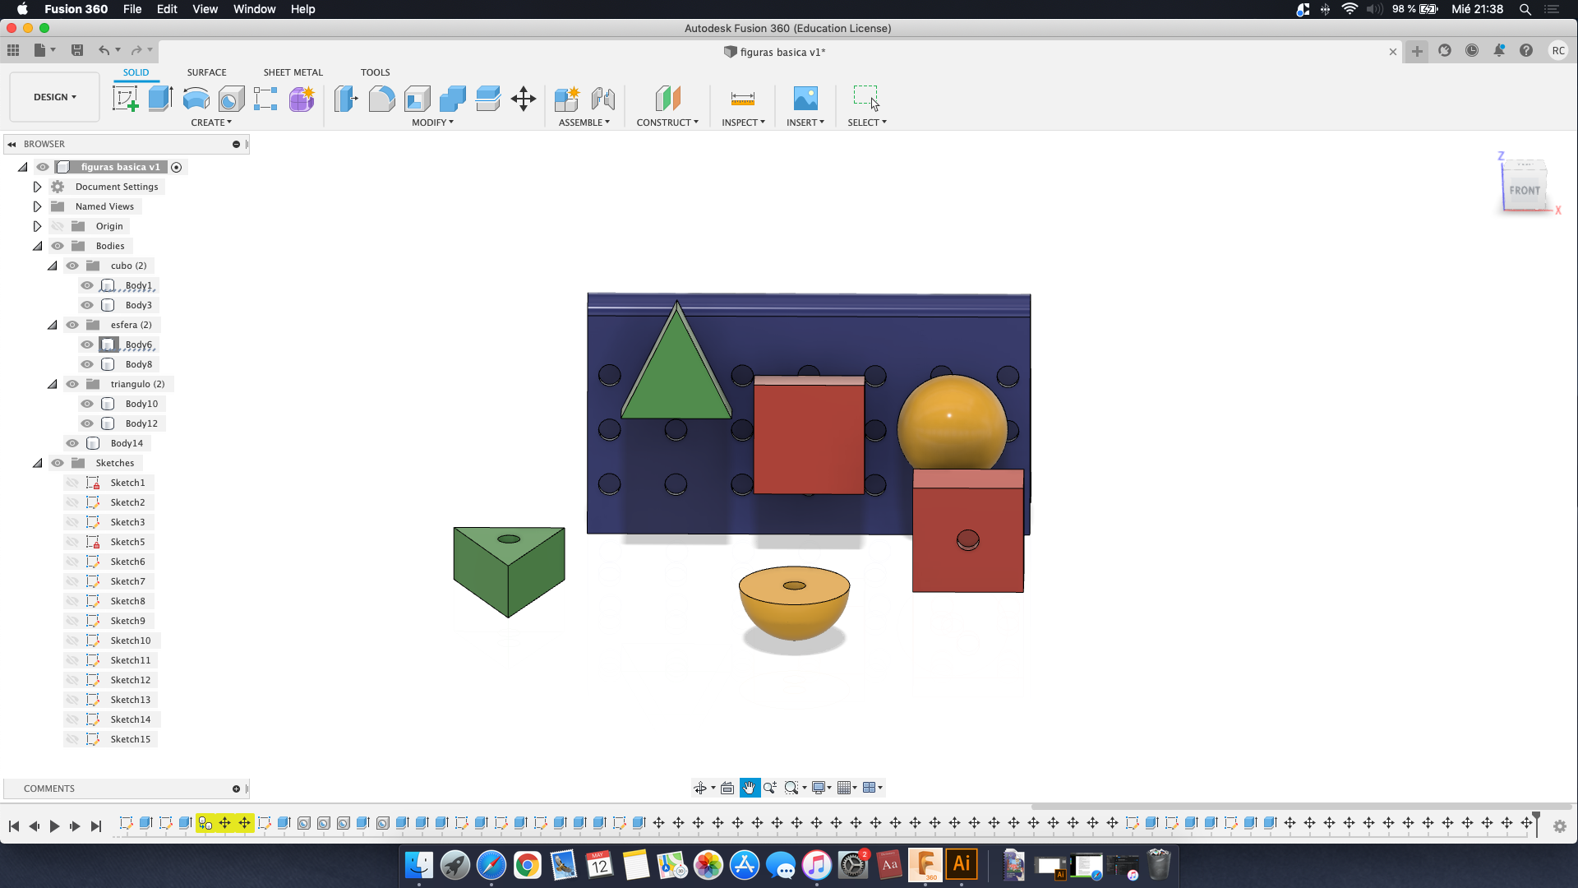
Task: Open the Window menu
Action: point(254,9)
